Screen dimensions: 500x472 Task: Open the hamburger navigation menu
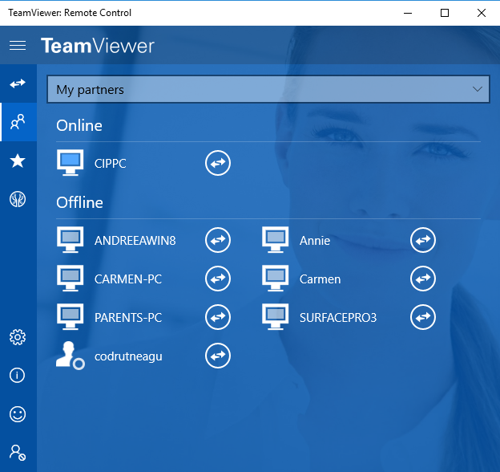[18, 45]
